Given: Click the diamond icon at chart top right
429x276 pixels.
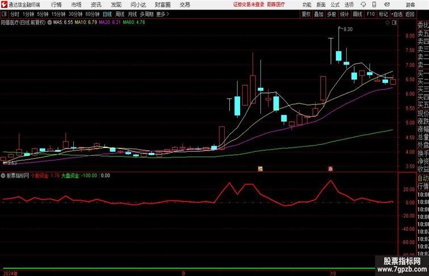Looking at the screenshot, I should click(x=388, y=23).
